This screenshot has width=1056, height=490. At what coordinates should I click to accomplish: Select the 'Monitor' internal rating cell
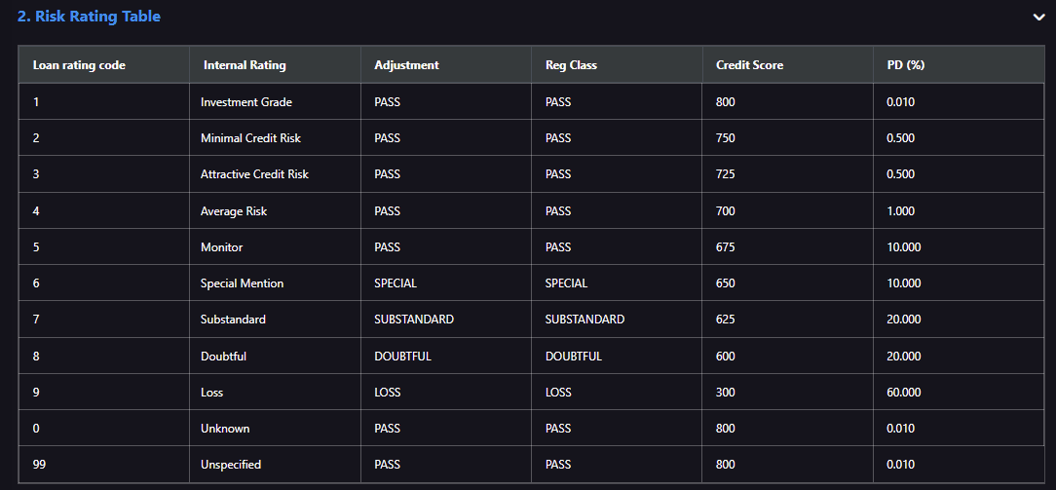click(275, 247)
